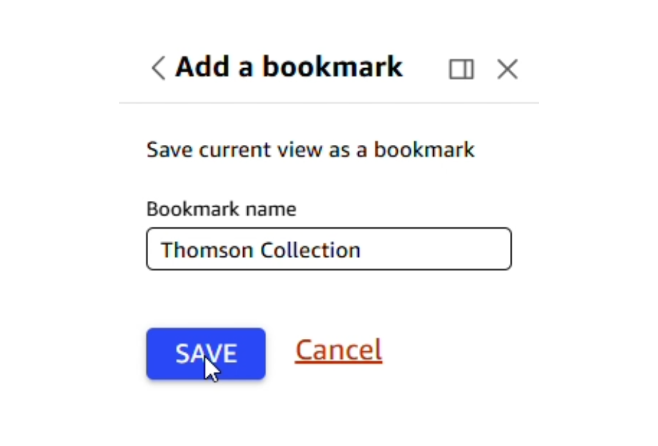This screenshot has height=446, width=658.
Task: Click the 'Thomson Collection' text in the field
Action: pos(260,249)
